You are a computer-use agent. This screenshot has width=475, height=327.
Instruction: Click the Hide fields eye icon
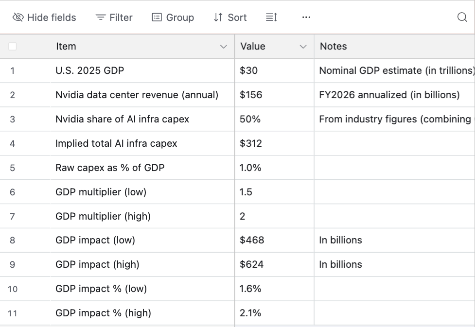point(18,17)
